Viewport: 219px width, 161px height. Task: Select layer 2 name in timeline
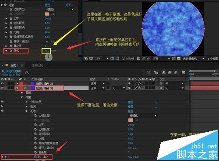pyautogui.click(x=45, y=88)
